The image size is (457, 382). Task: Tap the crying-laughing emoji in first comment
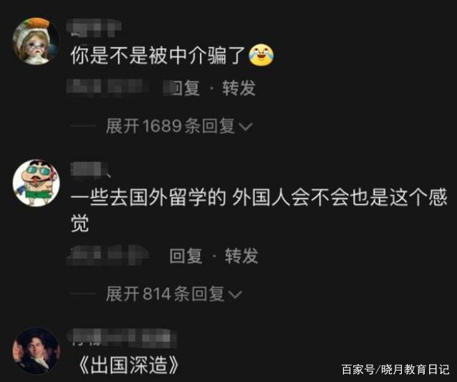tap(261, 54)
